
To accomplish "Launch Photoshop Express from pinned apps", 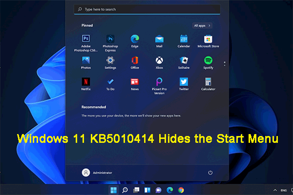I will pyautogui.click(x=110, y=43).
